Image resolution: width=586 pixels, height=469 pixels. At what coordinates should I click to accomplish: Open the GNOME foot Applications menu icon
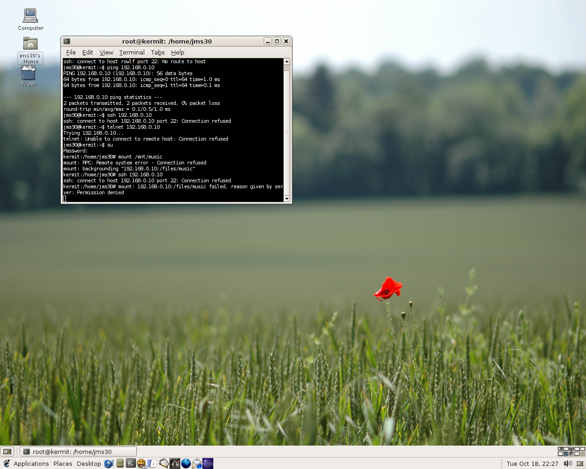(7, 464)
